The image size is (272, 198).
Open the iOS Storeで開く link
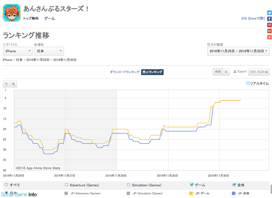(253, 19)
